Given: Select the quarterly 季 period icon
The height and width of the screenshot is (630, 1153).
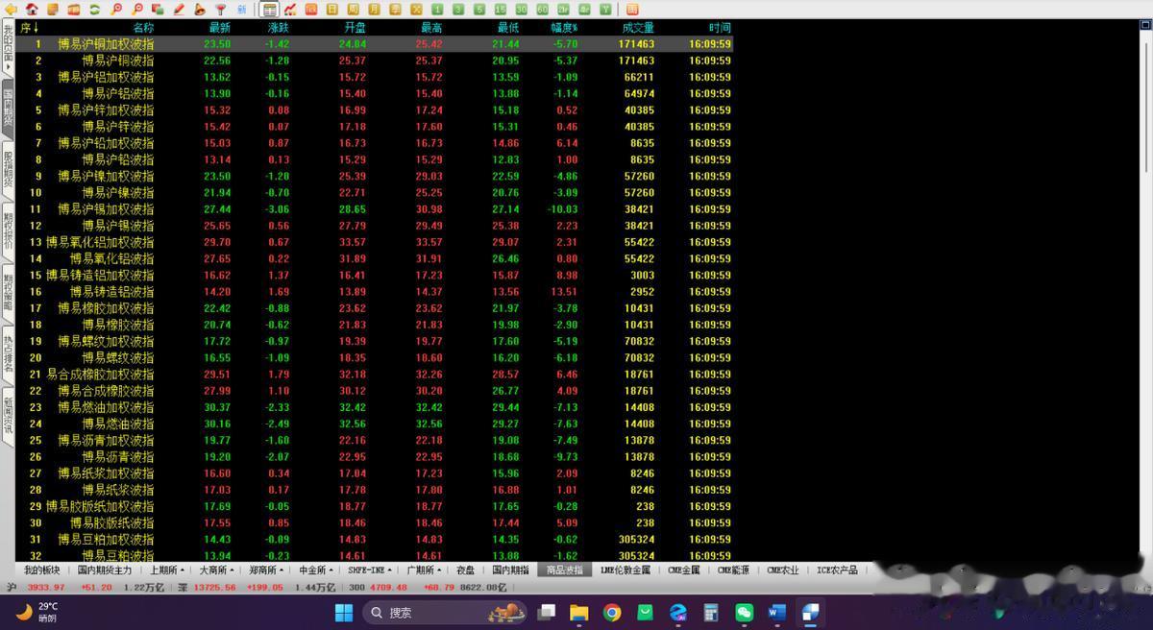Looking at the screenshot, I should point(394,10).
